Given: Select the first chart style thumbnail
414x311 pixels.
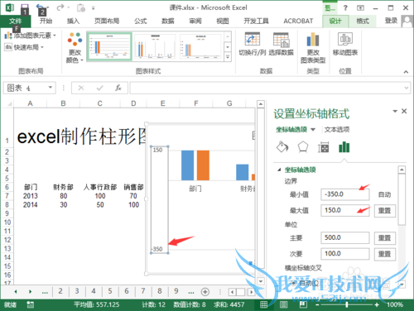Looking at the screenshot, I should 109,46.
